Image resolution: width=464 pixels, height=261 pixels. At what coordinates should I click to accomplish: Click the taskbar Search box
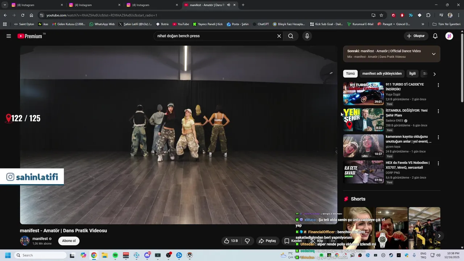point(40,255)
